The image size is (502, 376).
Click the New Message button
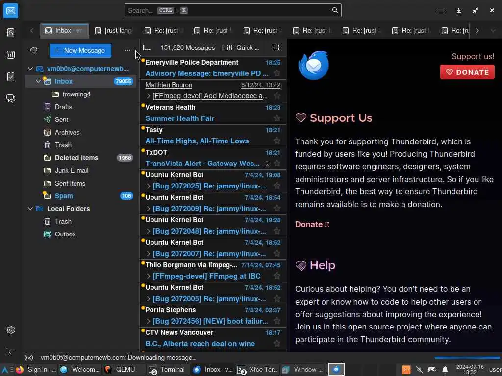coord(80,50)
